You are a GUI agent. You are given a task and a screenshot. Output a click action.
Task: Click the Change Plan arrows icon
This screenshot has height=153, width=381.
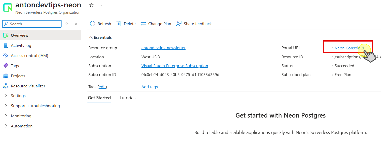[143, 24]
